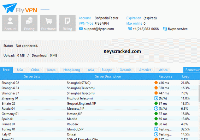Click the server list vertical scrollbar
The image size is (200, 140).
pos(199,93)
